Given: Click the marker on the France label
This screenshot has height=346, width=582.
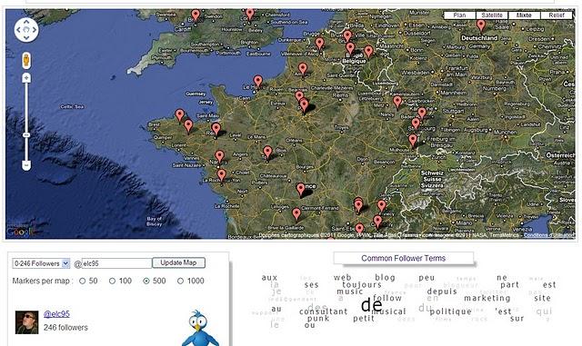Looking at the screenshot, I should 301,189.
